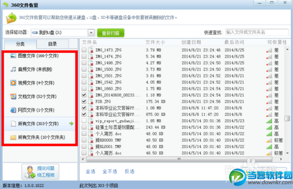Sort by 可恢复性 column header
The height and width of the screenshot is (189, 293).
(x=277, y=42)
